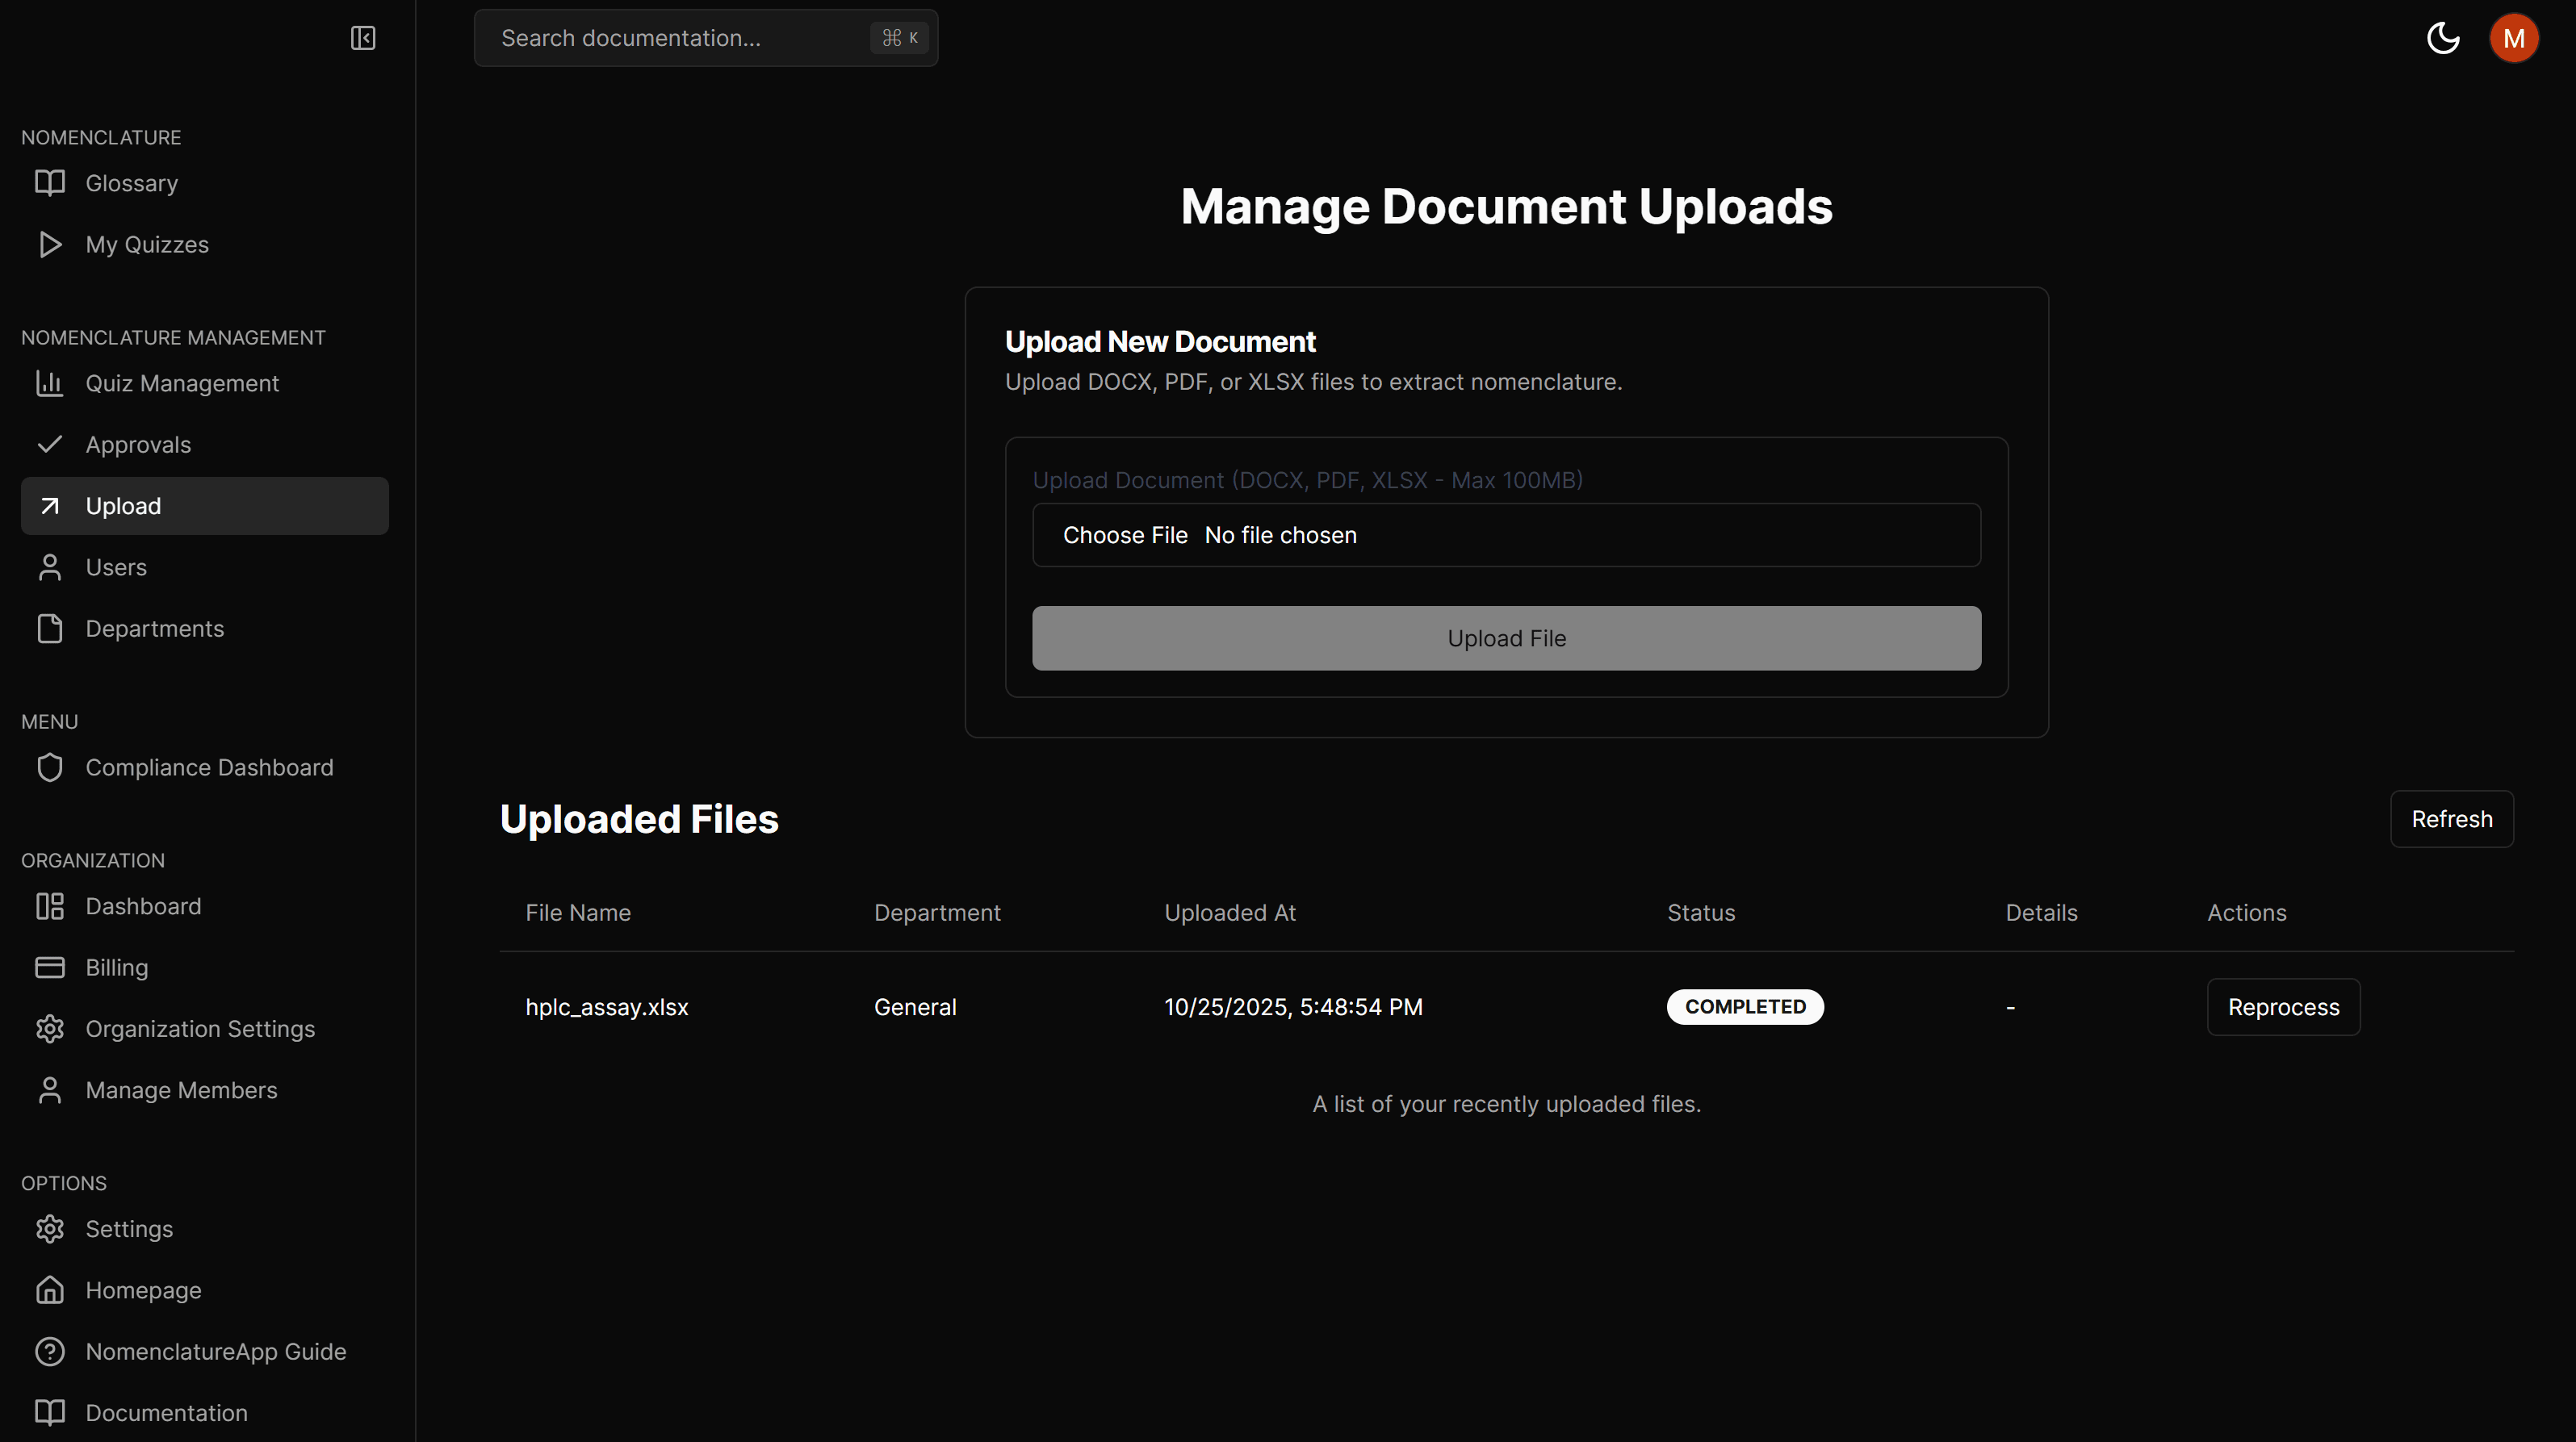Toggle dark mode with the moon icon
Screen dimensions: 2576x1442
pos(2443,38)
